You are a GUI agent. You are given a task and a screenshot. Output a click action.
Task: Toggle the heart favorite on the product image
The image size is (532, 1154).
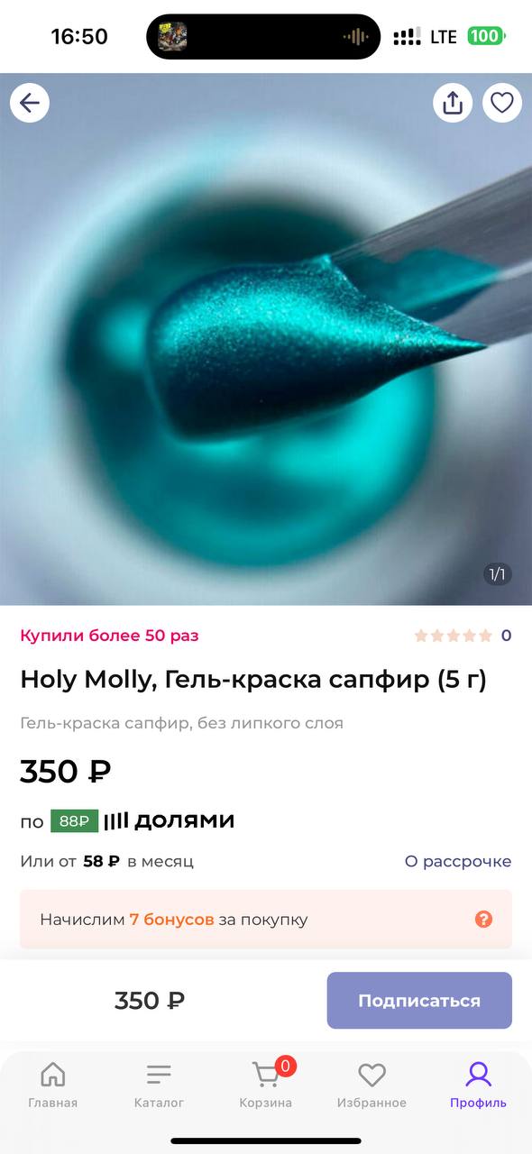[x=502, y=103]
